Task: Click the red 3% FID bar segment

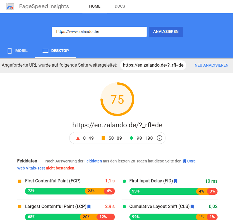Action: pos(212,191)
